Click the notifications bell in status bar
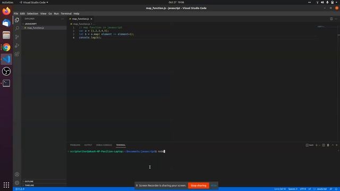 coord(336,189)
